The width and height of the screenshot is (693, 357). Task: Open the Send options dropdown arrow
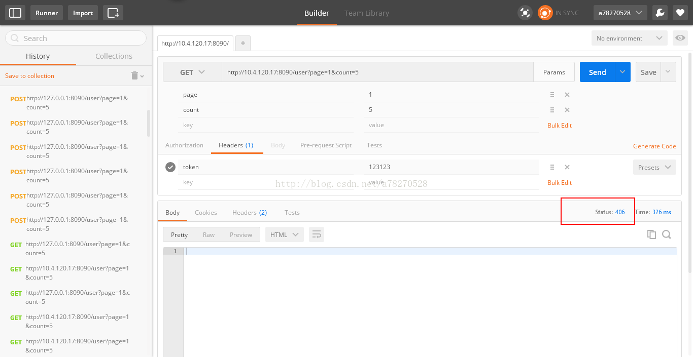tap(622, 72)
